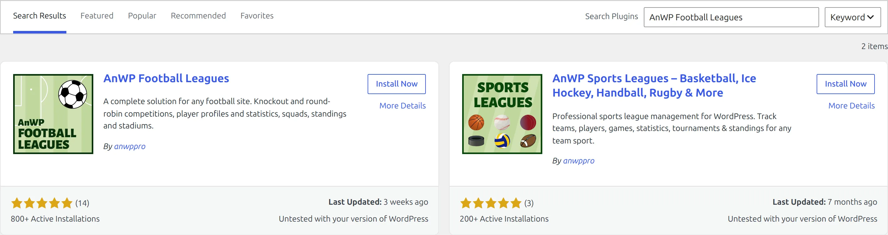Open the Recommended tab
Image resolution: width=888 pixels, height=235 pixels.
[x=198, y=16]
